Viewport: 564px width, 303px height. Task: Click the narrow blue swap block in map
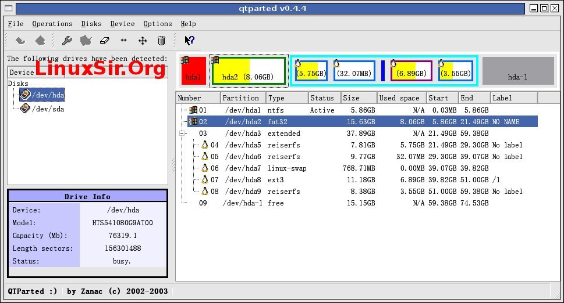click(x=383, y=71)
